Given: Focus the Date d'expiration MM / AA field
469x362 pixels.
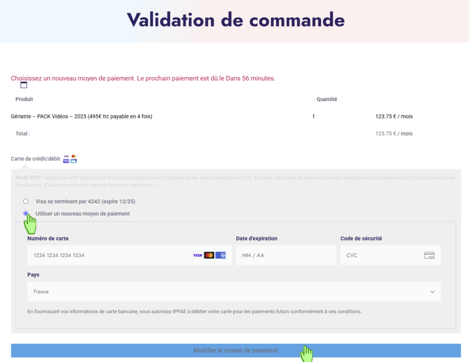Looking at the screenshot, I should point(285,255).
